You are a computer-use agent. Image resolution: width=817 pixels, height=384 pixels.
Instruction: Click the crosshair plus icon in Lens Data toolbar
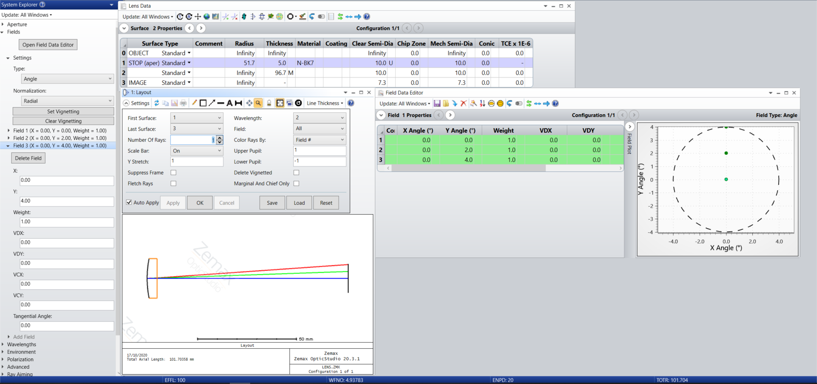tap(197, 17)
